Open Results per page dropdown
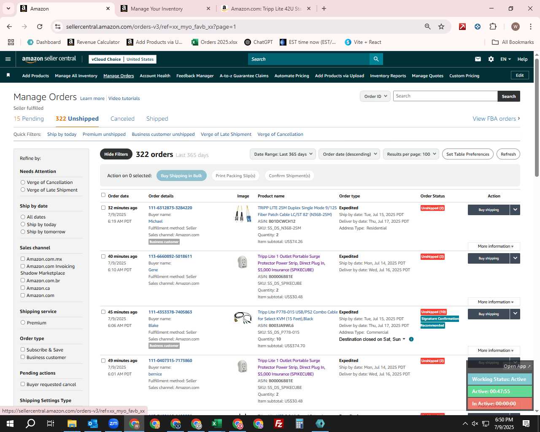This screenshot has width=540, height=432. coord(411,154)
